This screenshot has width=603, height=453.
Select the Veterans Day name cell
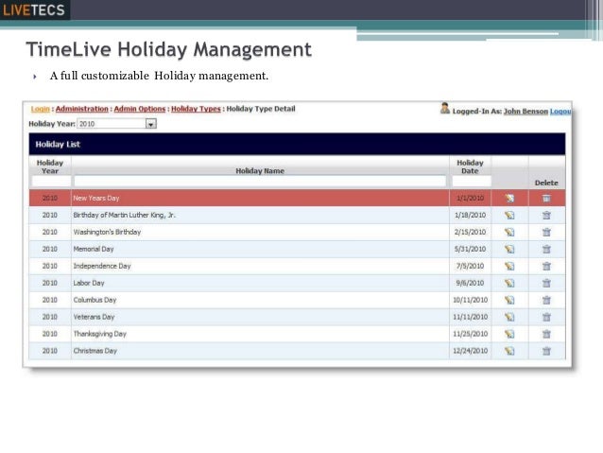(260, 317)
